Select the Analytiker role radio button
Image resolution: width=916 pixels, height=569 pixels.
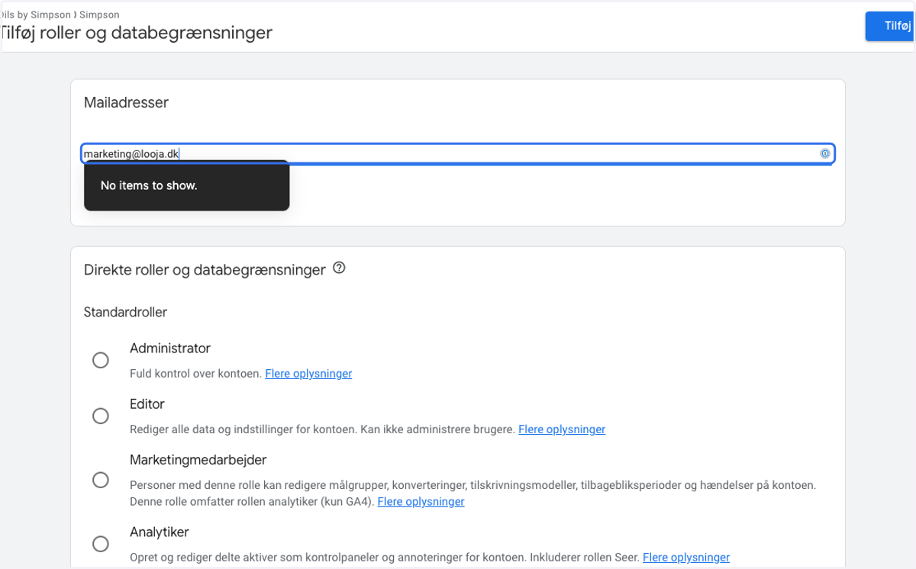(101, 544)
